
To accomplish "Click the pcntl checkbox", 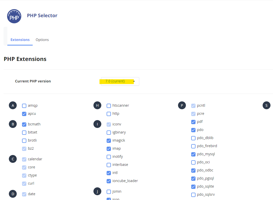I will click(x=193, y=106).
